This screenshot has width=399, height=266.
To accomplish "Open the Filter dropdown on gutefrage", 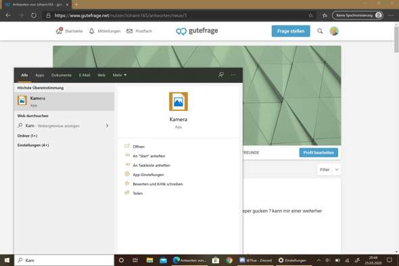I will coord(329,170).
